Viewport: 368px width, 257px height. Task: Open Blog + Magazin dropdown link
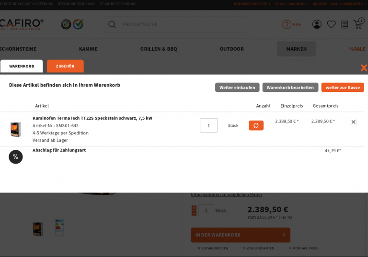(x=291, y=4)
